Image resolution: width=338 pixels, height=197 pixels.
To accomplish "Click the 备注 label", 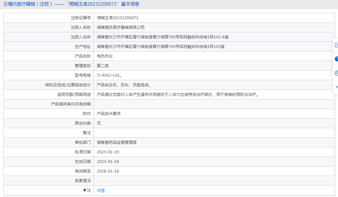I will point(87,133).
